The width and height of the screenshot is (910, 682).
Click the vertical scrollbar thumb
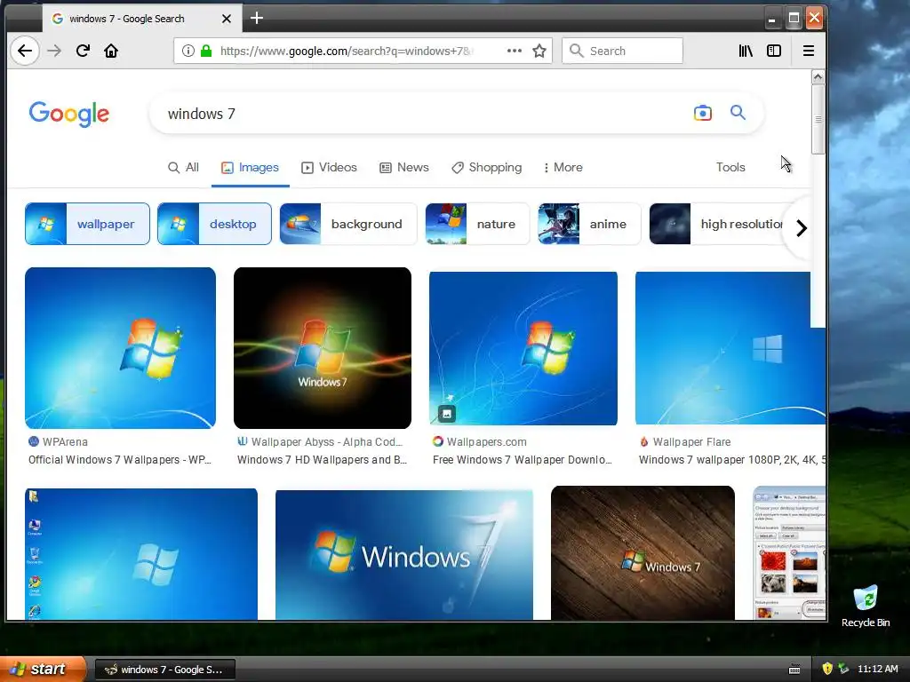pyautogui.click(x=818, y=120)
